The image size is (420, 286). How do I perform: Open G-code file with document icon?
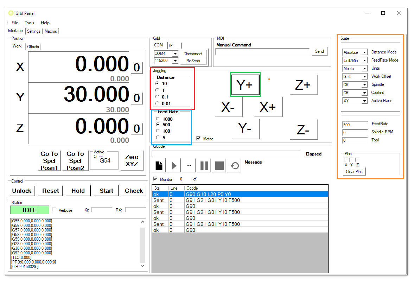tap(159, 165)
